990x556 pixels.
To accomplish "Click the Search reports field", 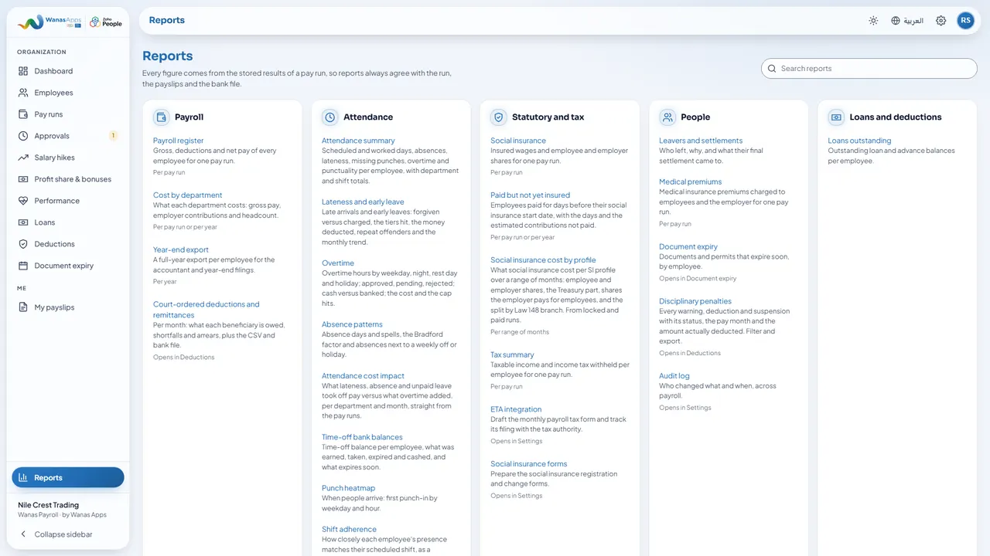I will tap(869, 69).
